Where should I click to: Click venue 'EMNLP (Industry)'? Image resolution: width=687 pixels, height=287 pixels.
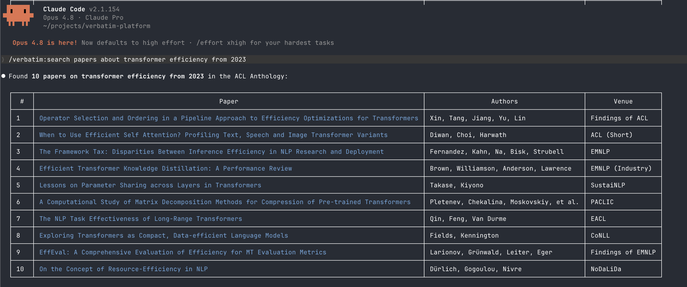621,168
